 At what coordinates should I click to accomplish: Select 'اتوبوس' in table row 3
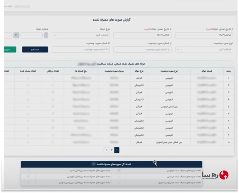(169, 93)
